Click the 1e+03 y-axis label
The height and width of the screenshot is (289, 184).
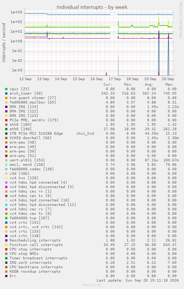click(x=16, y=12)
